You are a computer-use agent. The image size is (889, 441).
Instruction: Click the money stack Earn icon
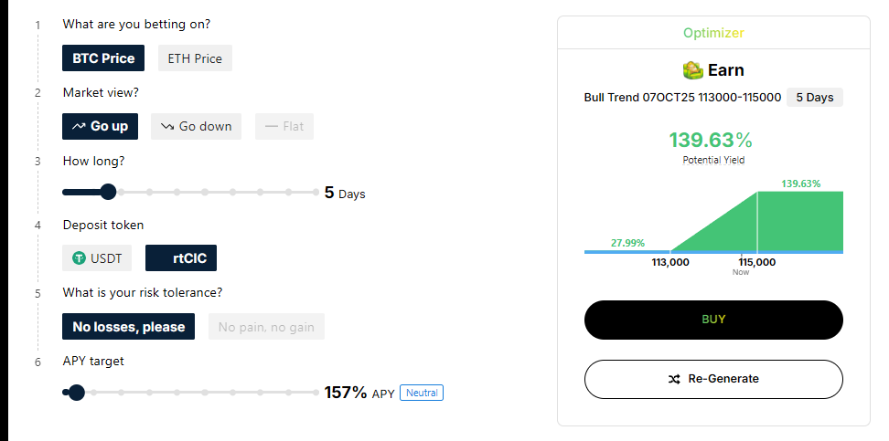692,69
